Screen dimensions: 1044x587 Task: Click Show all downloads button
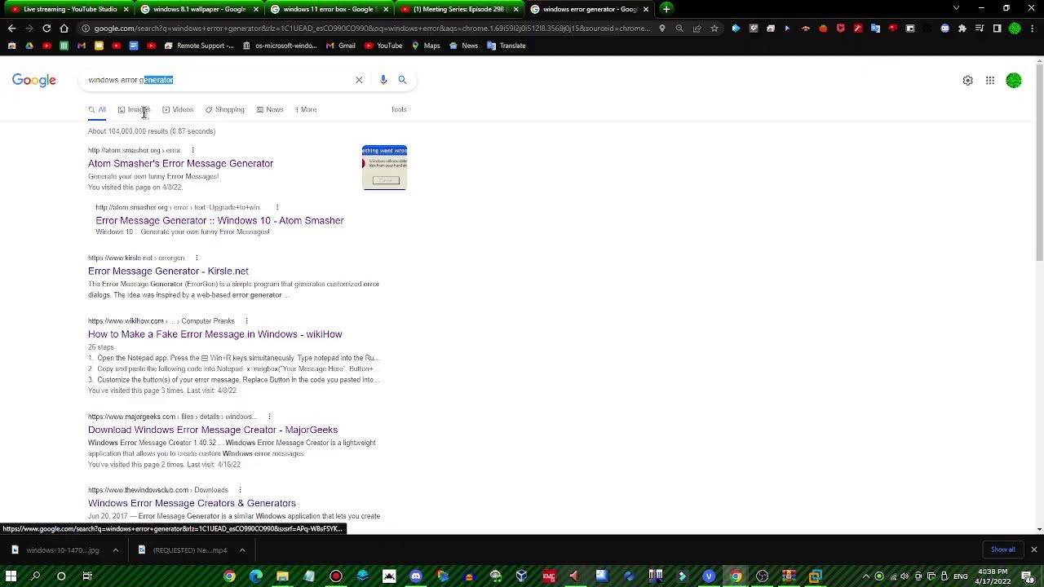[1002, 549]
